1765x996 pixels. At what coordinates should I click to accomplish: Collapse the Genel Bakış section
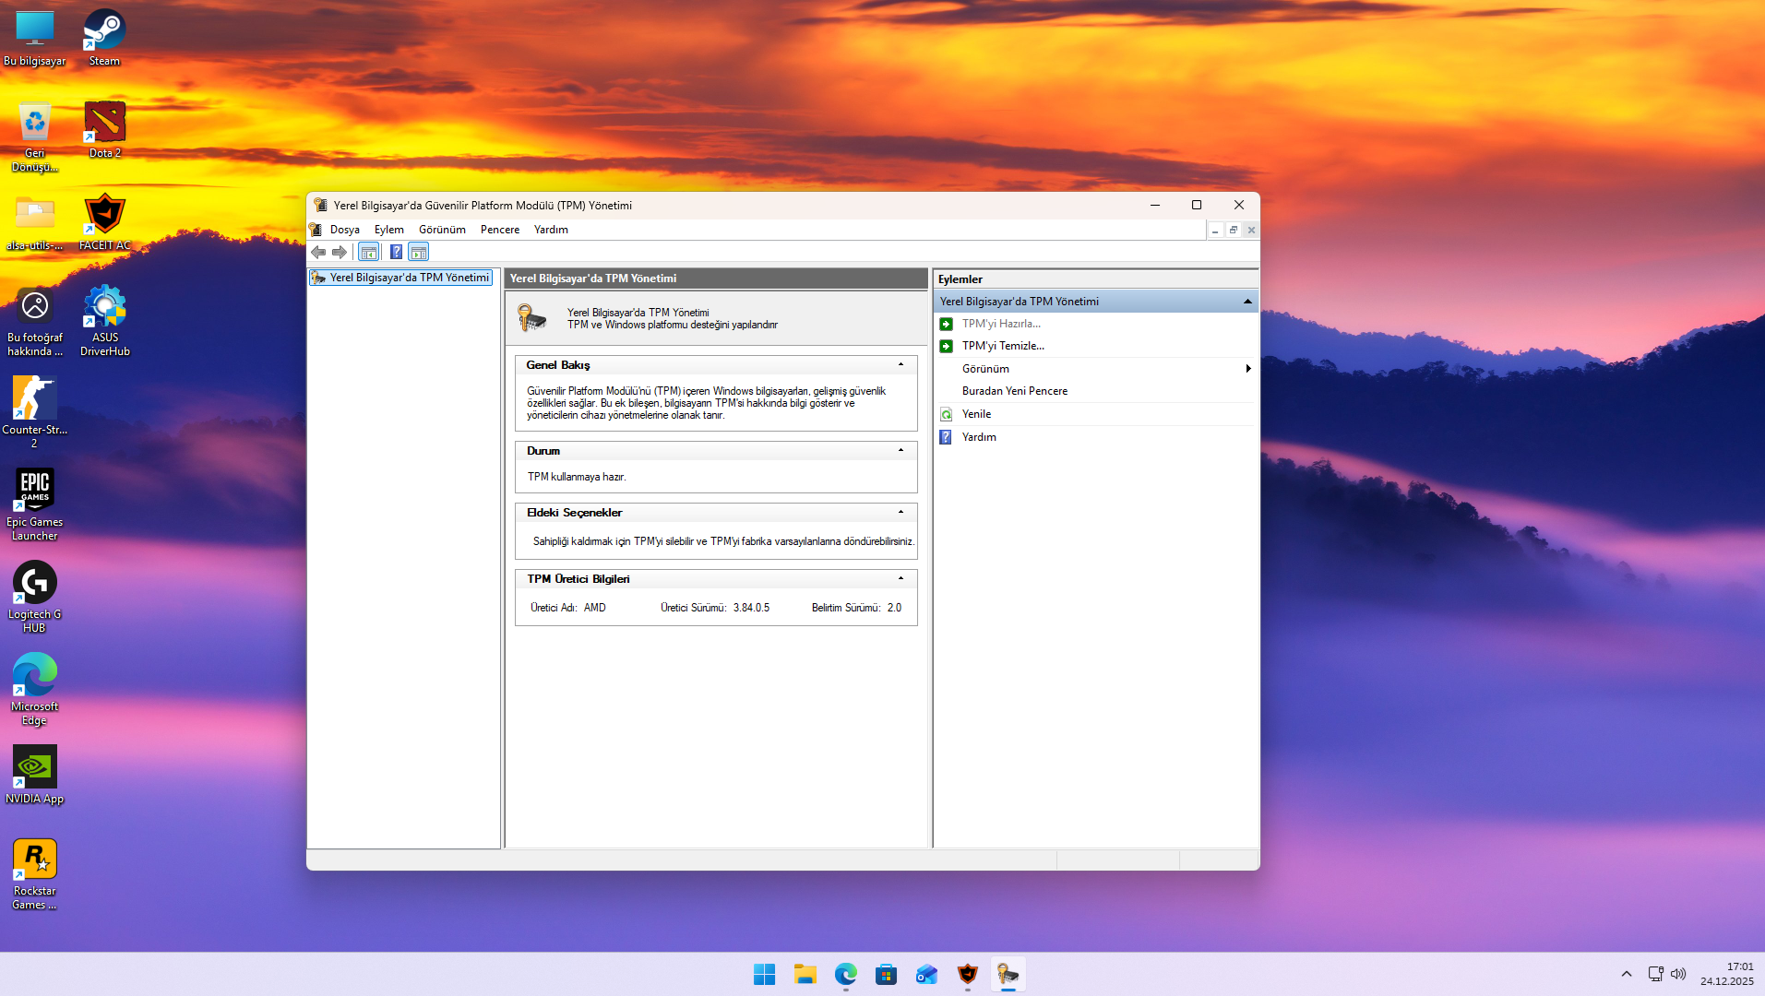coord(900,365)
